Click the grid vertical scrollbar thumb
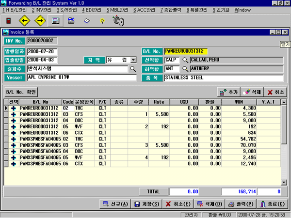This screenshot has height=218, width=291. click(x=284, y=125)
